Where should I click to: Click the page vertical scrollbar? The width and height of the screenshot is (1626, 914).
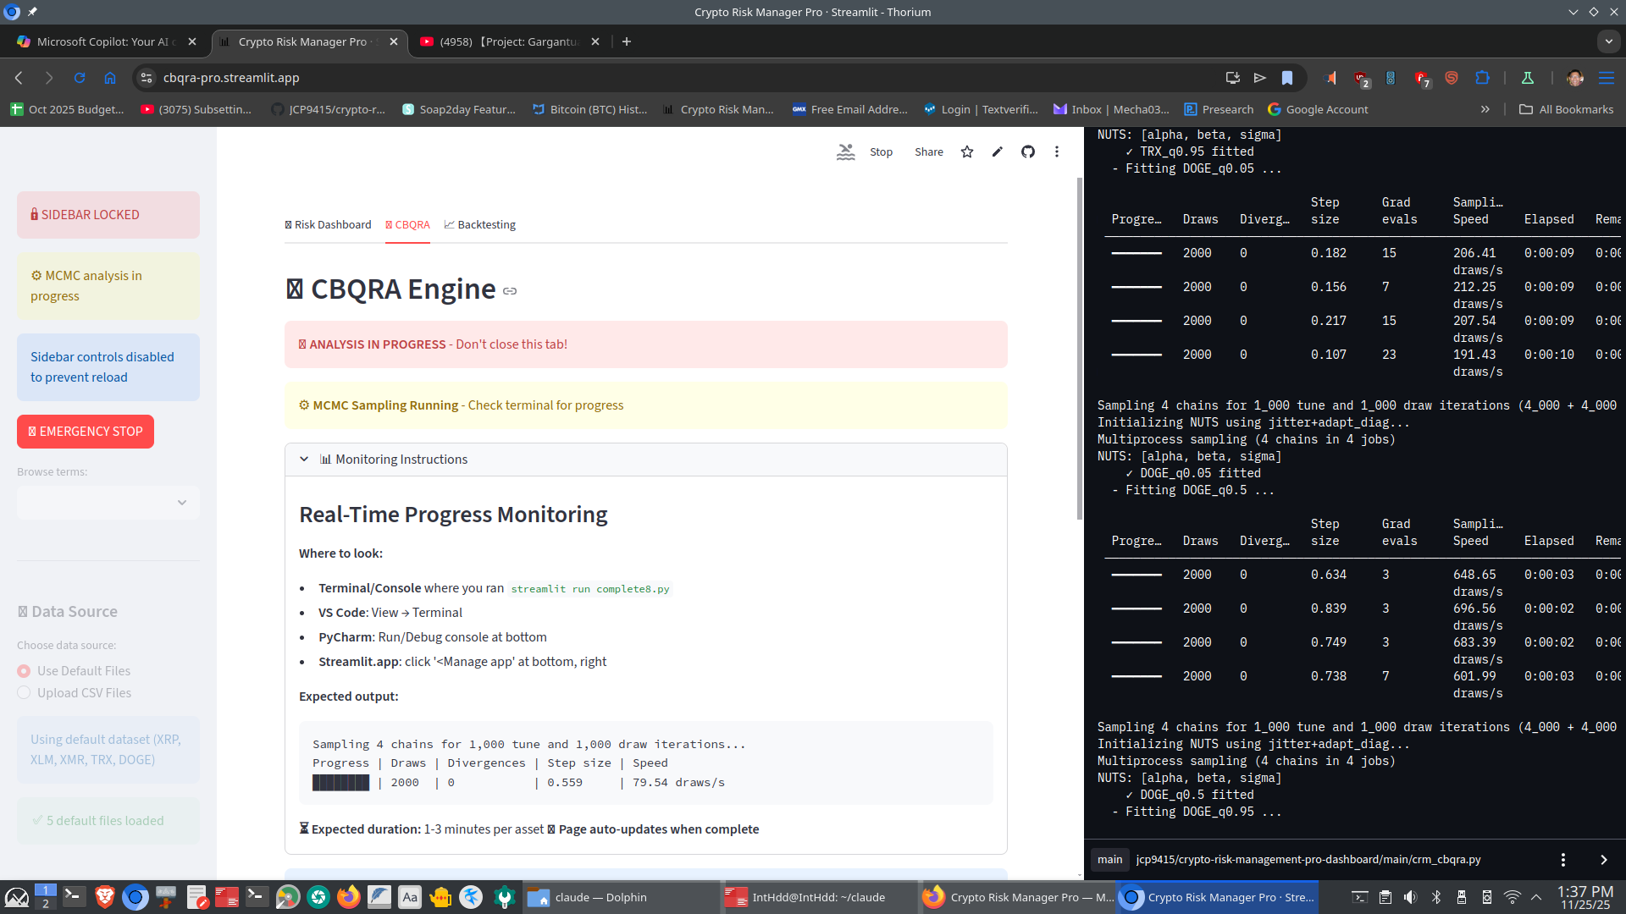1079,347
